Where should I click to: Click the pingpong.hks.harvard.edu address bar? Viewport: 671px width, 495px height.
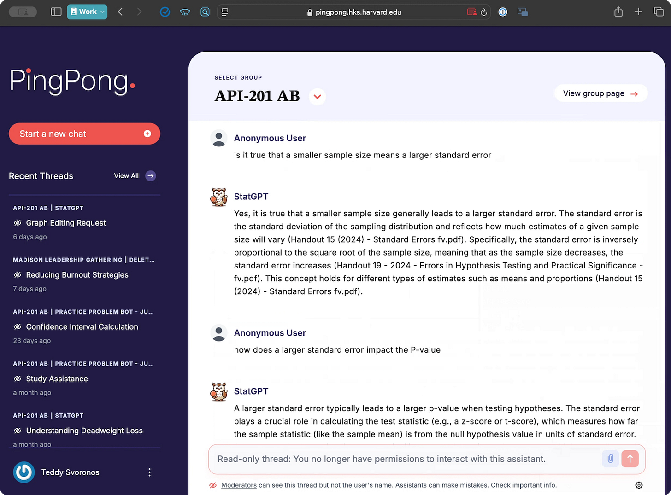tap(354, 12)
